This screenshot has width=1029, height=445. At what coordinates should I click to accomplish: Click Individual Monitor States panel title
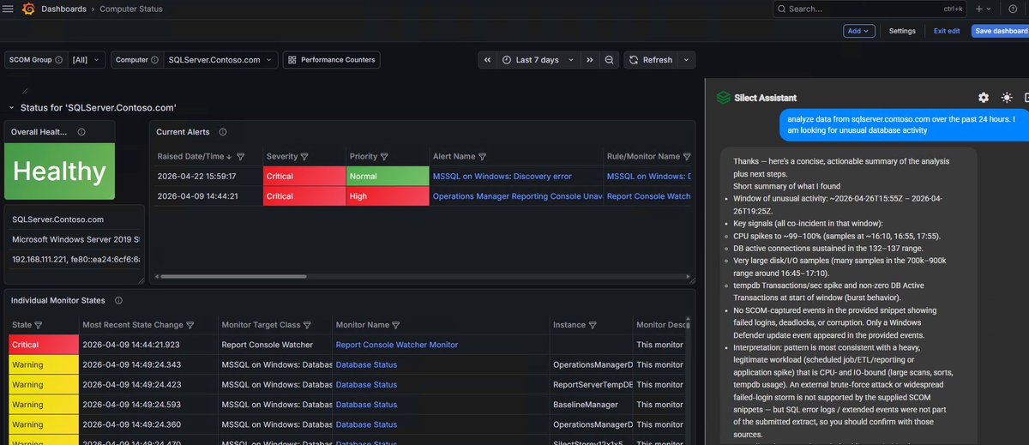(x=58, y=300)
